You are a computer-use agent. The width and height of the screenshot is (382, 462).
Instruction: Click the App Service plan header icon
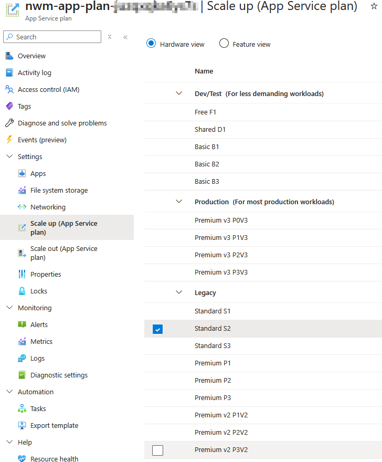coord(13,10)
